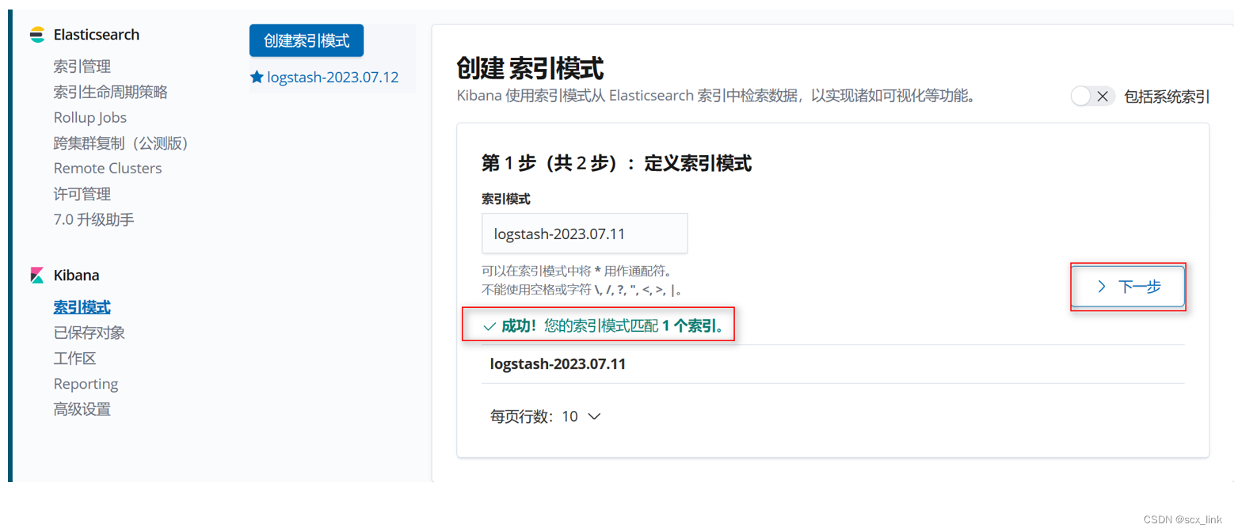Open Remote Clusters page

(108, 168)
